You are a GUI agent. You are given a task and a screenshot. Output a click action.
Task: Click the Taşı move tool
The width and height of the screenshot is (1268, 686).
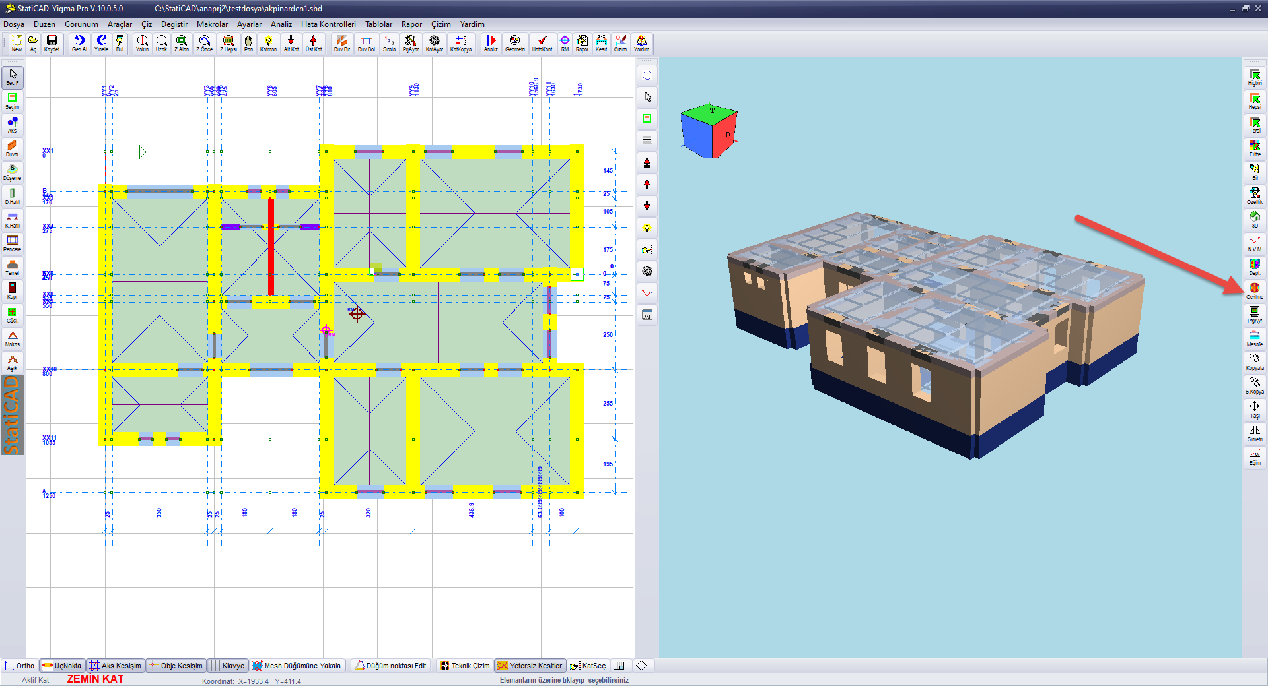[x=1255, y=410]
